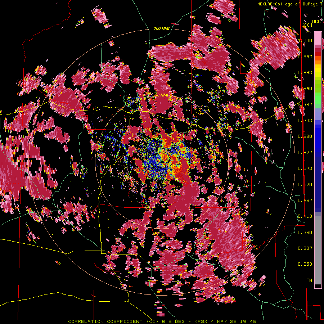Click the TH threshold legend label
Viewport: 324px width, 324px height.
(309, 280)
